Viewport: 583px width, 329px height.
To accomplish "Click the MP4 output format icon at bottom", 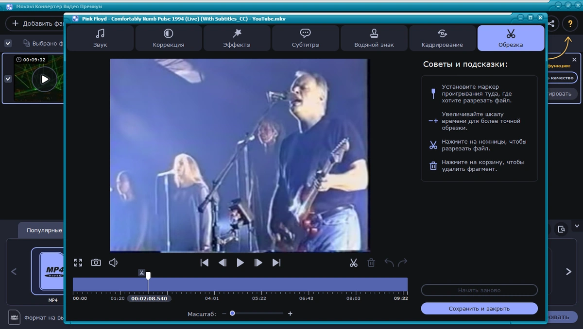I will click(14, 317).
